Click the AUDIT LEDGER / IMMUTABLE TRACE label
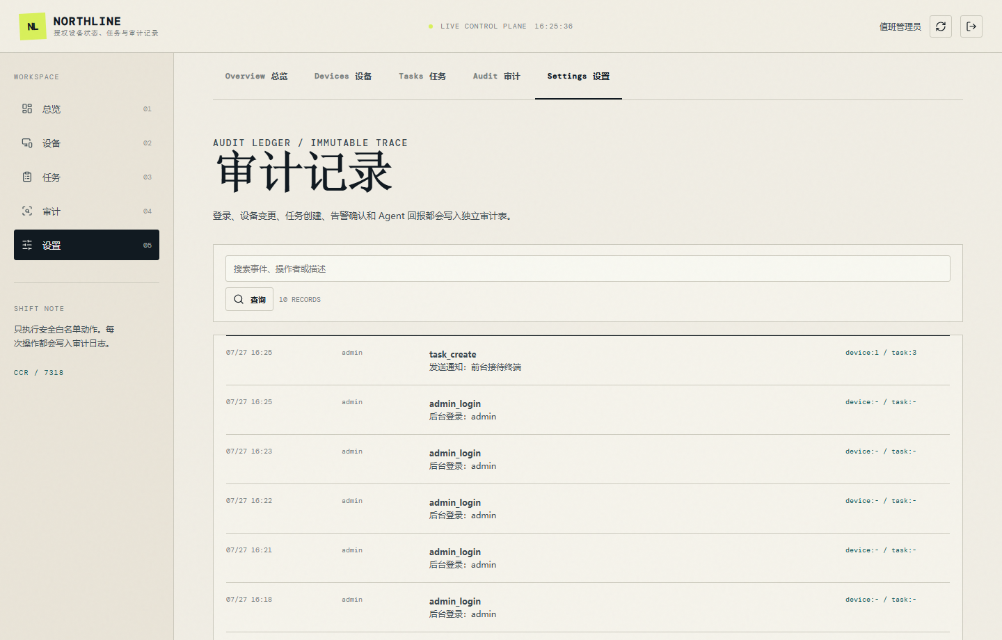This screenshot has width=1002, height=640. pos(310,143)
